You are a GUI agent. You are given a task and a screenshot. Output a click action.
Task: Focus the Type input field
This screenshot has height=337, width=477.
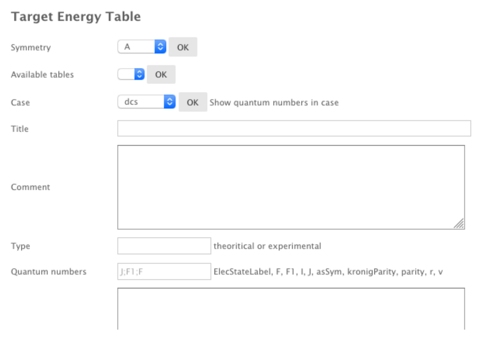[x=164, y=246]
